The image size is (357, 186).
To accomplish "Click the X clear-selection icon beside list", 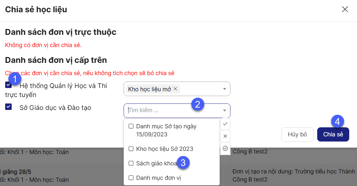I will pyautogui.click(x=225, y=136).
